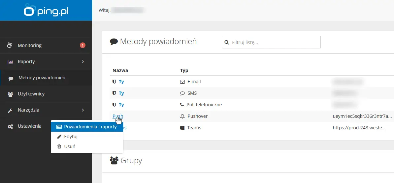
Task: Choose Edytuj in the context menu
Action: [x=71, y=137]
